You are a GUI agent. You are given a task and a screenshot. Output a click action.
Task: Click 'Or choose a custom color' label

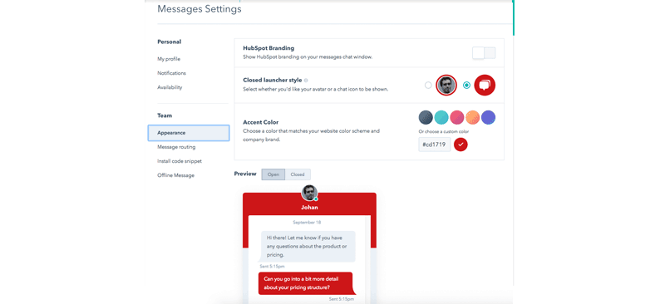[x=444, y=131]
